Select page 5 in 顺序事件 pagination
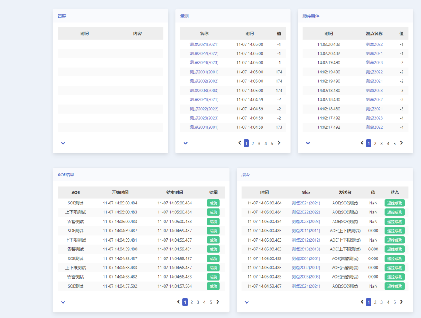421x318 pixels. click(x=394, y=144)
